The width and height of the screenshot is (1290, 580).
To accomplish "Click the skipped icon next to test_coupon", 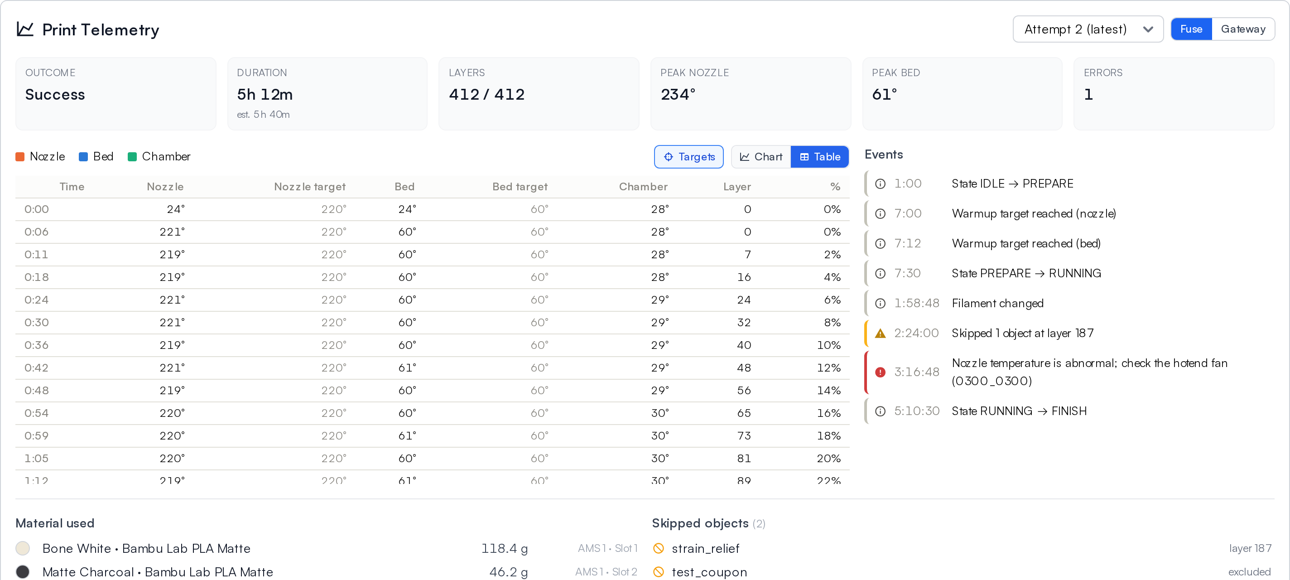I will [659, 571].
